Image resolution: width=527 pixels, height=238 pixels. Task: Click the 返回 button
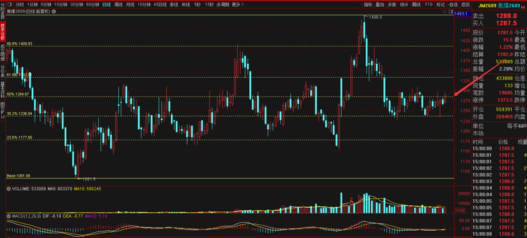(465, 5)
